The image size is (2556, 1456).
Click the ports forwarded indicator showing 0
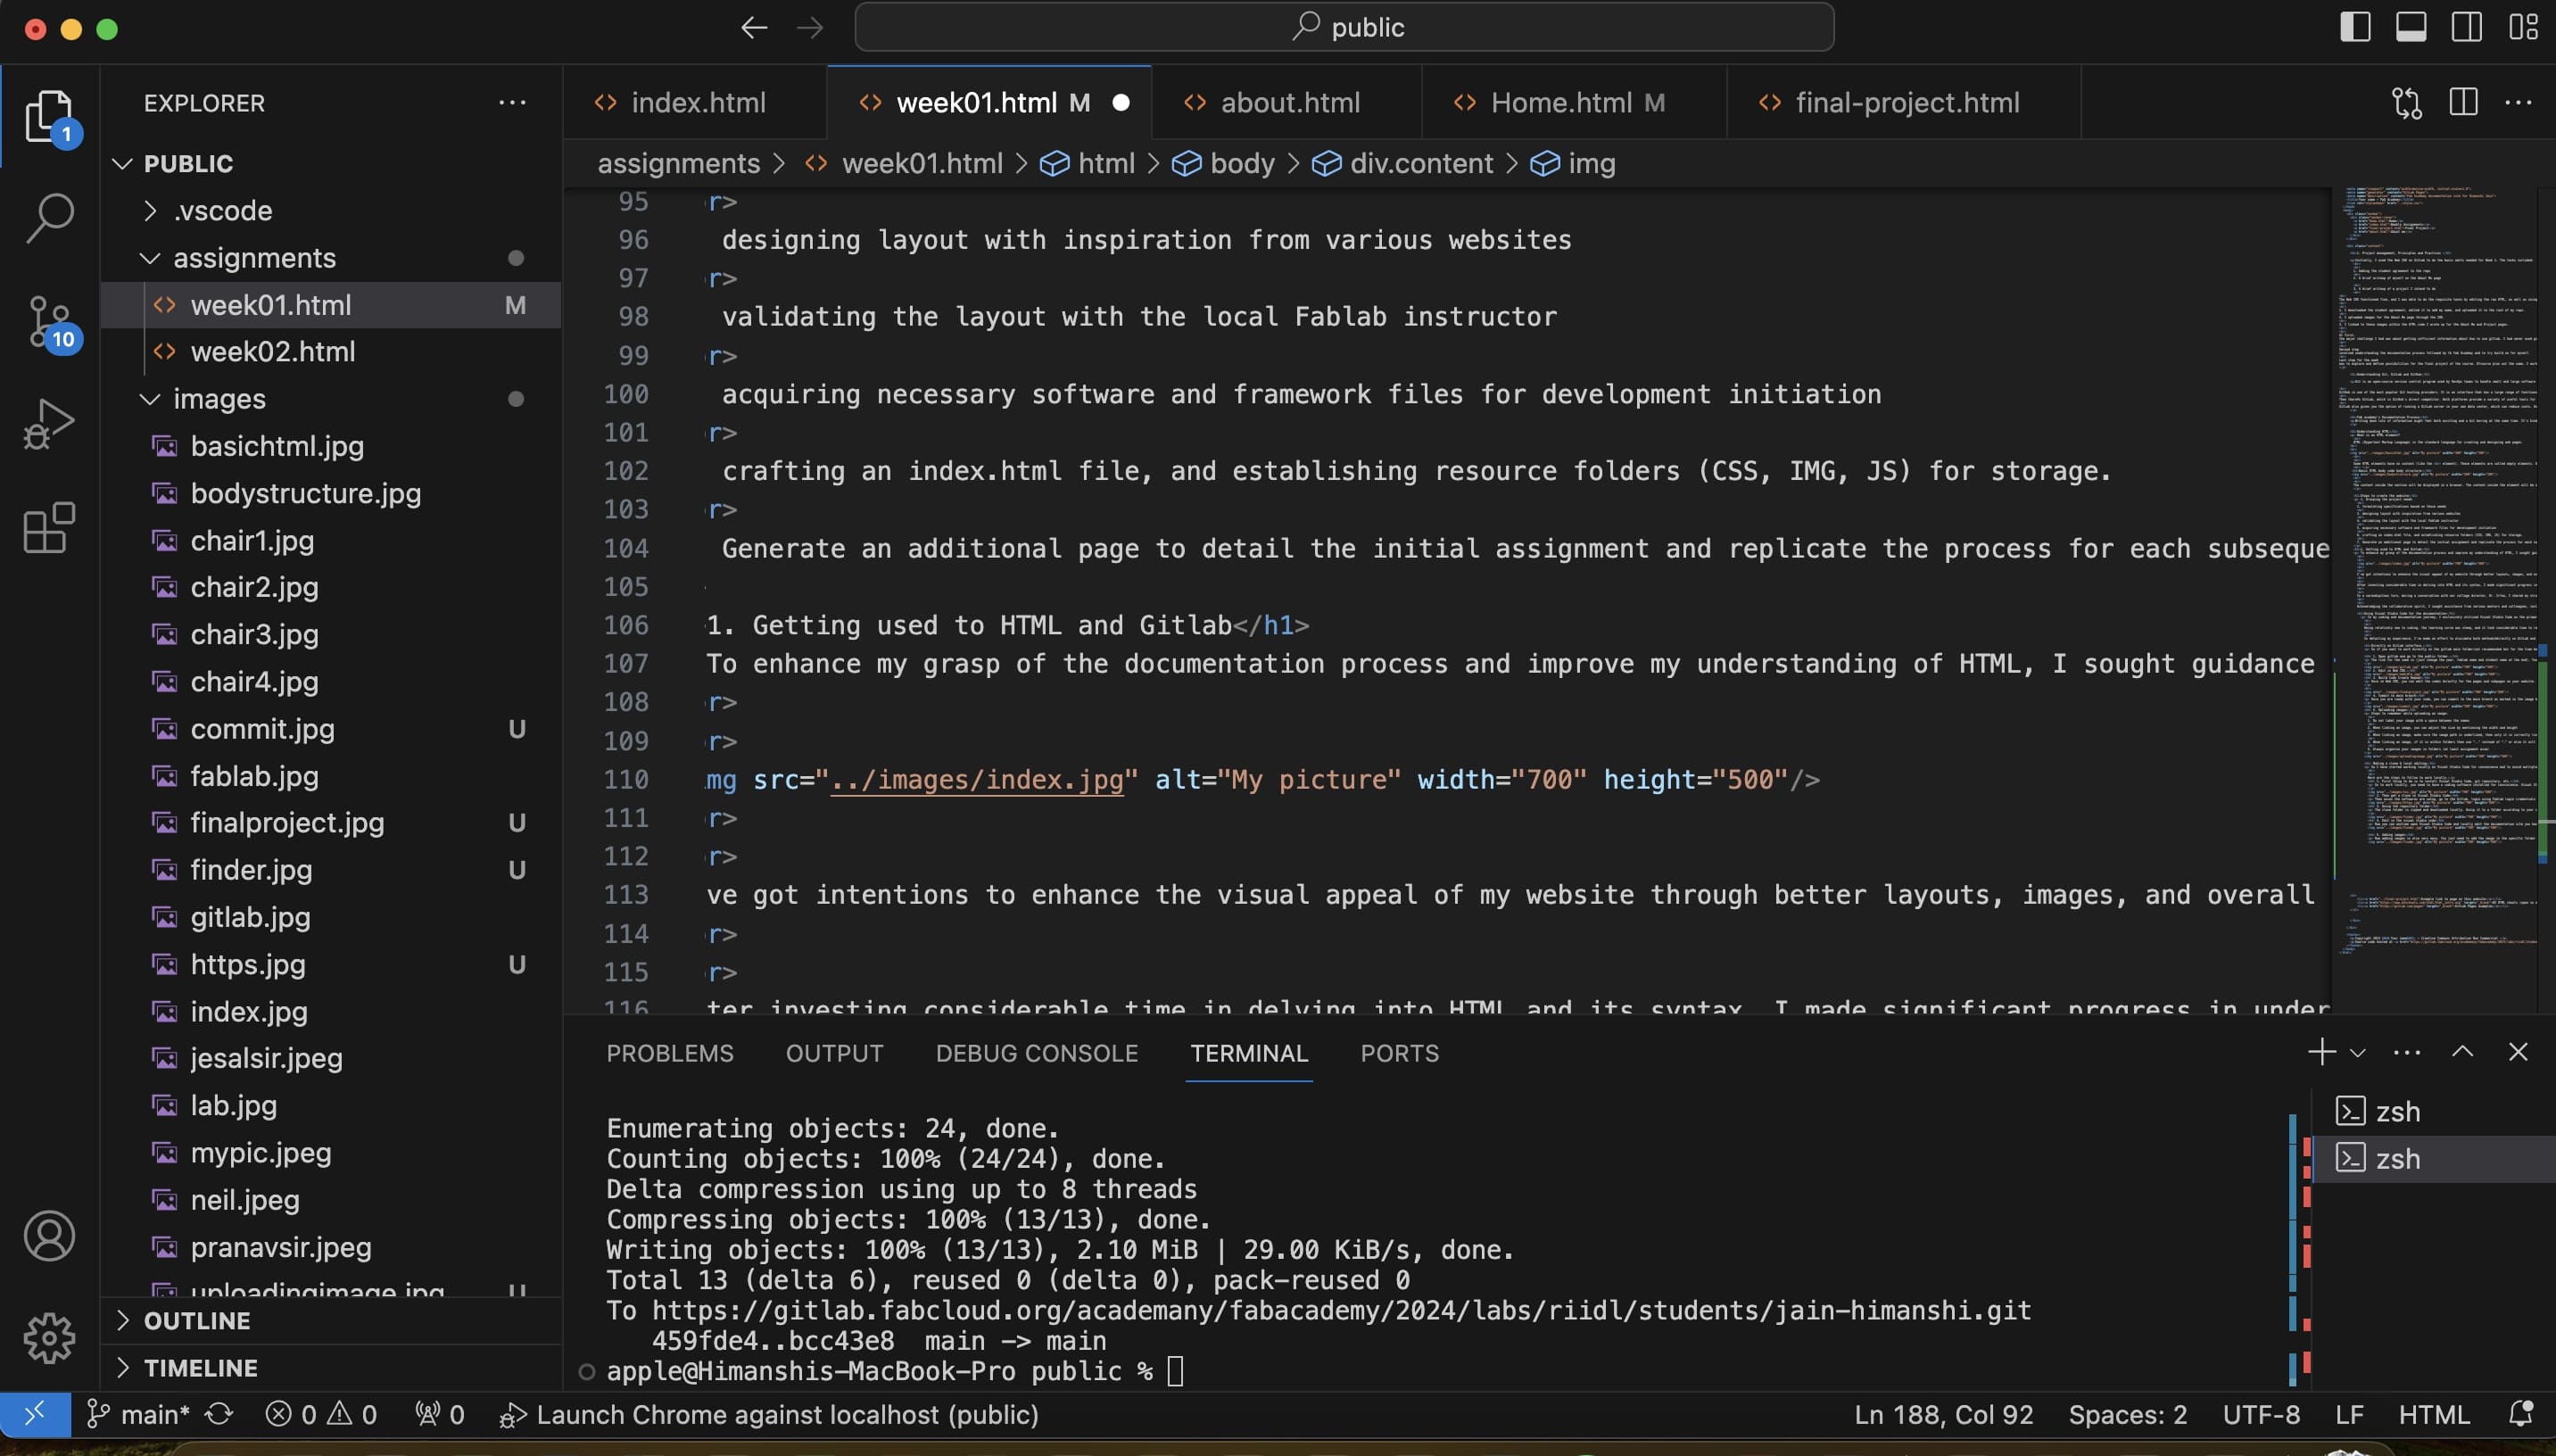(x=439, y=1414)
